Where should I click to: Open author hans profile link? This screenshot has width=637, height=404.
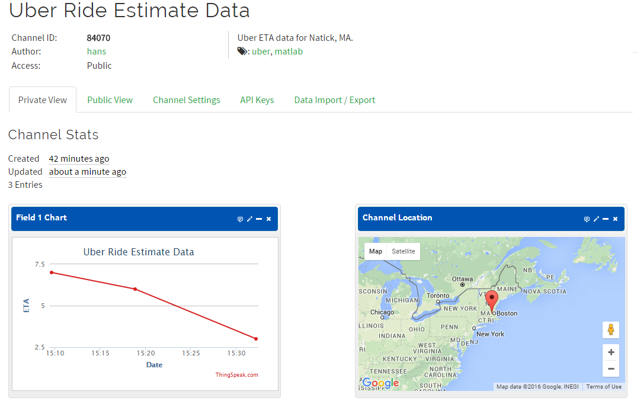97,52
